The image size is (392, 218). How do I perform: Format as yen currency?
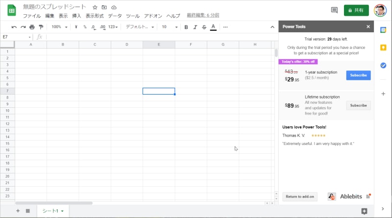pos(76,27)
